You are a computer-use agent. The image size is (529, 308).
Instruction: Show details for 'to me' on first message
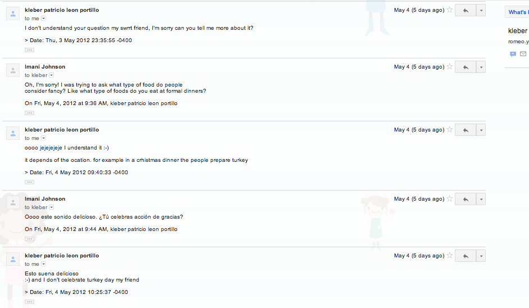(x=44, y=19)
